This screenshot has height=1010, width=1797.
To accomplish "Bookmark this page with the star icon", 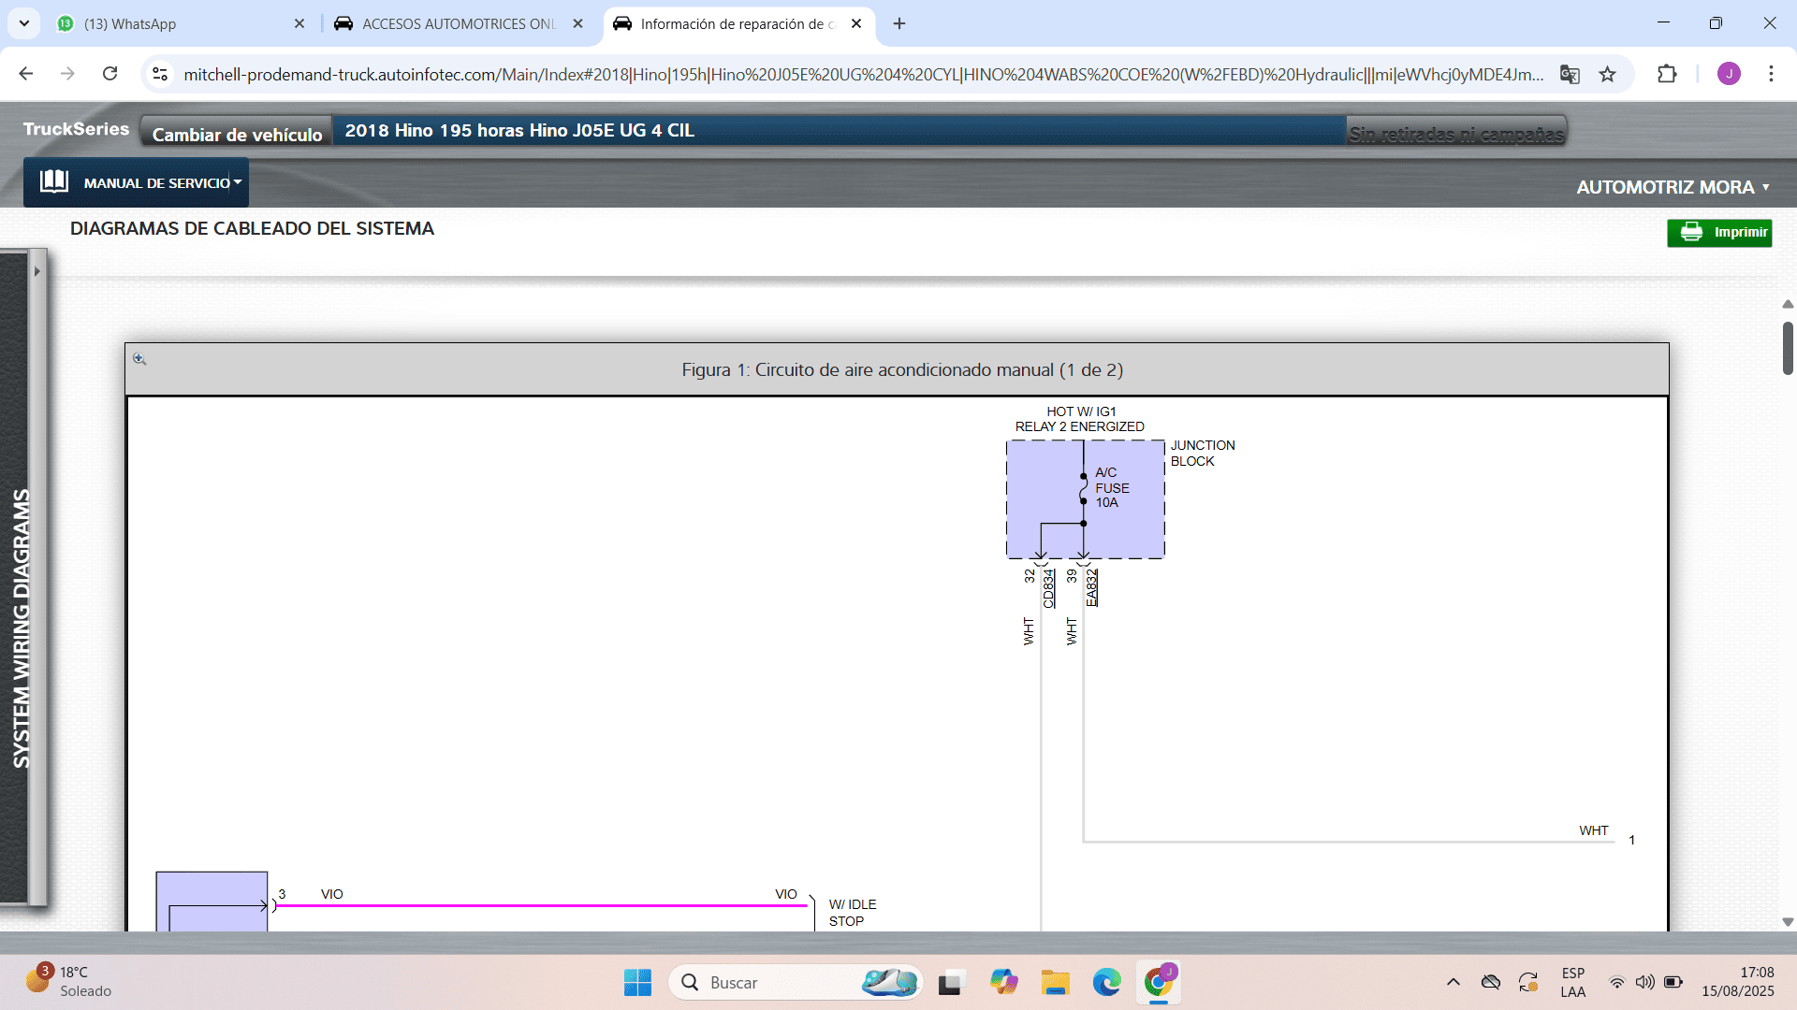I will (1608, 75).
